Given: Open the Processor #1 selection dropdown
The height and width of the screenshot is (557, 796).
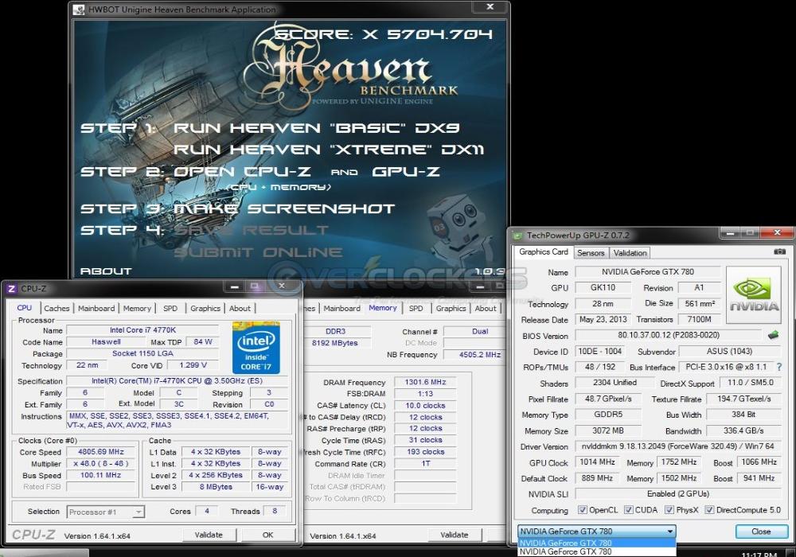Looking at the screenshot, I should click(x=106, y=512).
